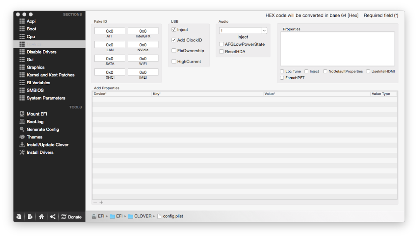Switch to the Acpi section
The width and height of the screenshot is (418, 238).
49,21
